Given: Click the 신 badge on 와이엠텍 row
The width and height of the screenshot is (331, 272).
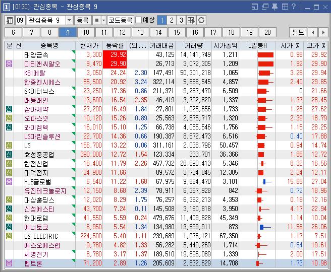Looking at the screenshot, I should coord(9,127).
